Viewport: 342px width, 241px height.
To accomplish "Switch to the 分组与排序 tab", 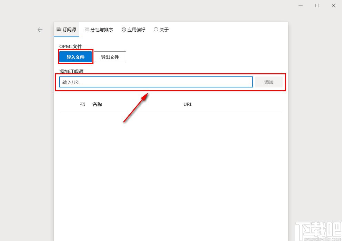I will (99, 29).
